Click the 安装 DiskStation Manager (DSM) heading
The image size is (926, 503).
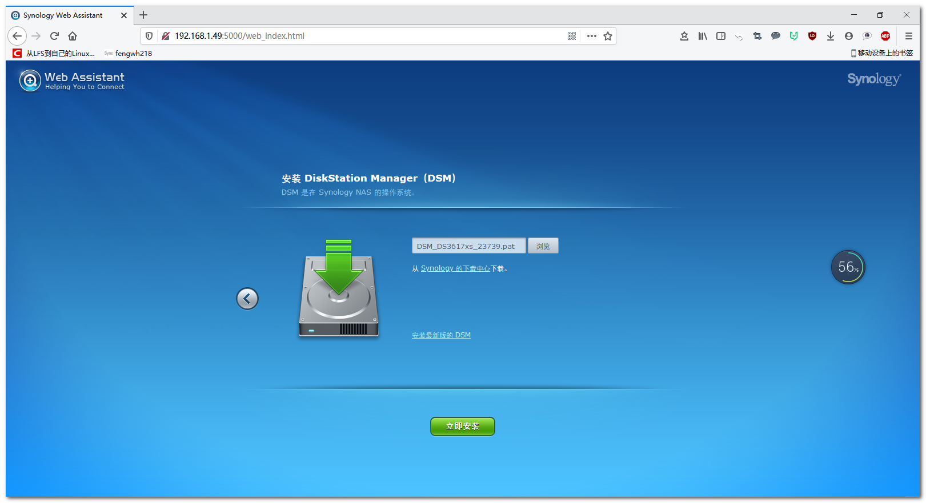coord(368,178)
